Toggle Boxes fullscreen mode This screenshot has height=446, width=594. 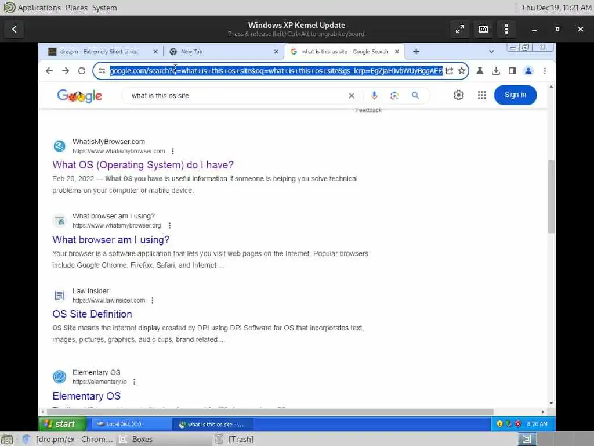coord(460,29)
